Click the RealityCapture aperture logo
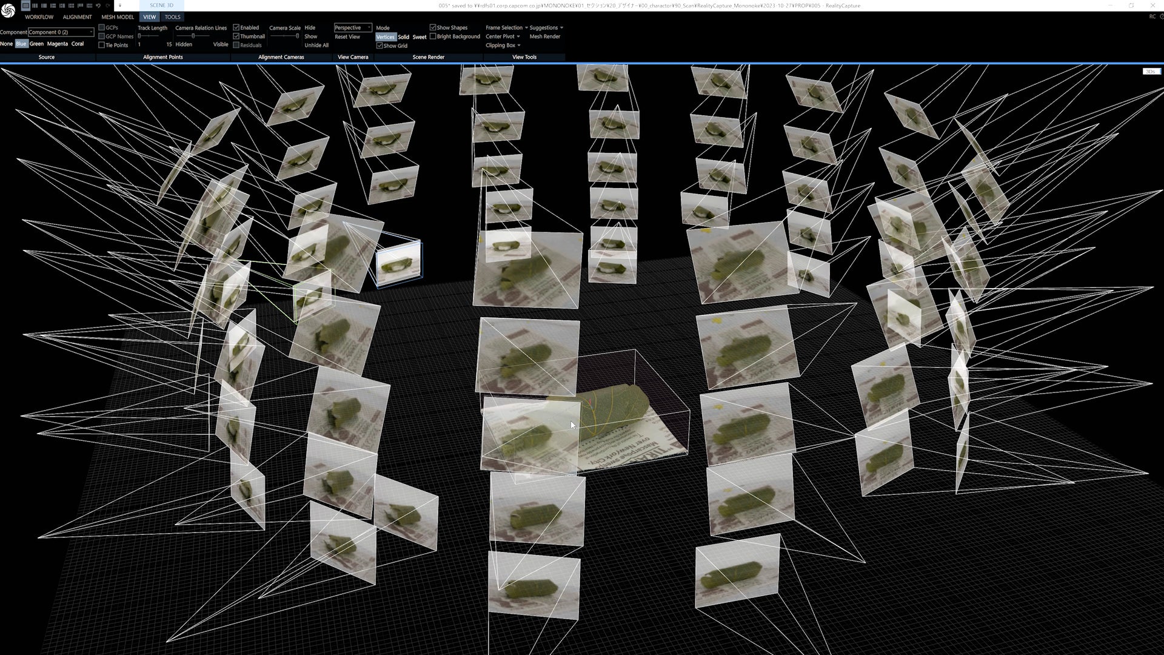Viewport: 1164px width, 655px height. tap(8, 10)
